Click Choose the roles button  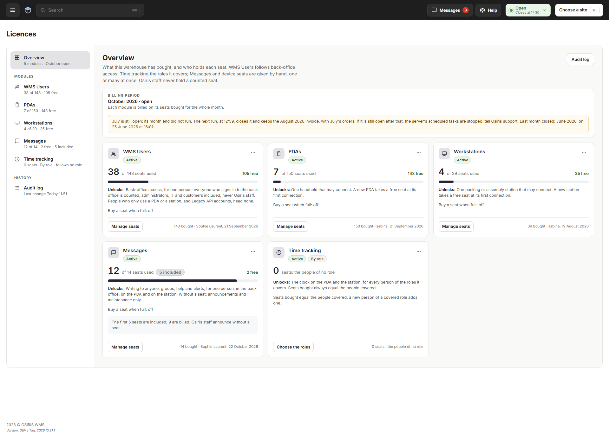pyautogui.click(x=293, y=347)
